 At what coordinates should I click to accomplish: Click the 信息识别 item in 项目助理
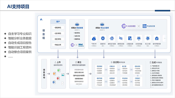(x=77, y=36)
